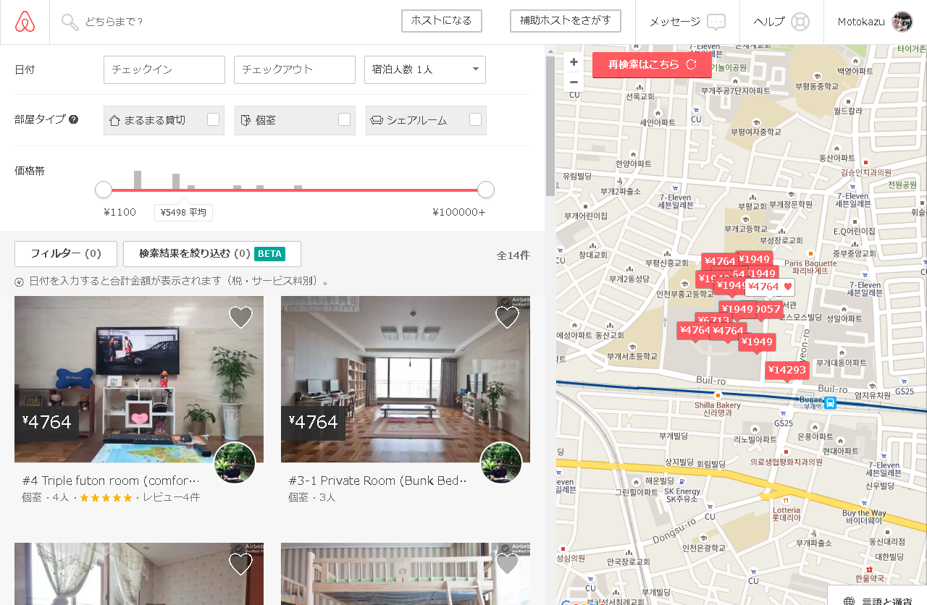Focus the チェックアウト date field
Viewport: 927px width, 605px height.
[x=295, y=69]
